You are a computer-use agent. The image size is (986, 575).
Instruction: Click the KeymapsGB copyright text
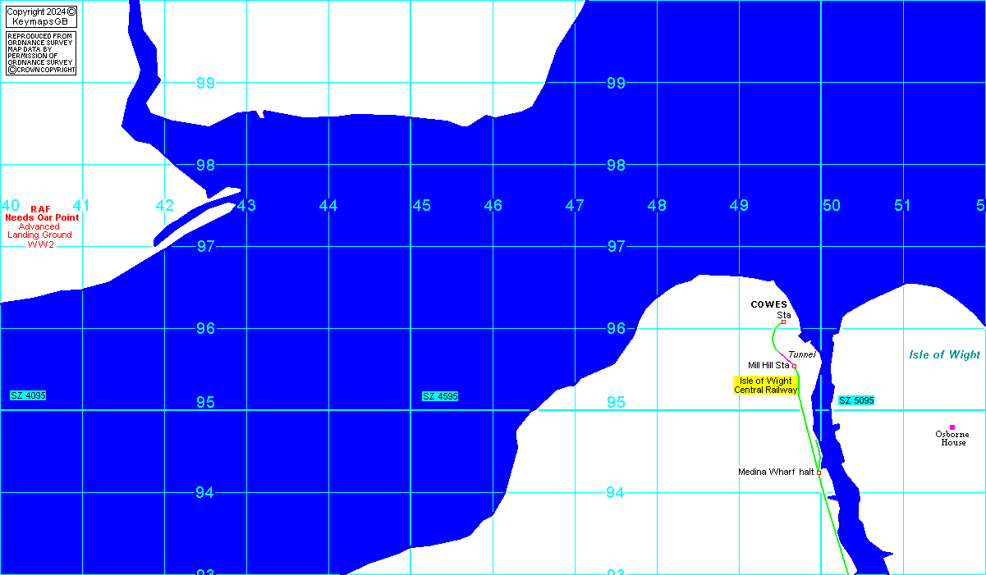coord(41,16)
